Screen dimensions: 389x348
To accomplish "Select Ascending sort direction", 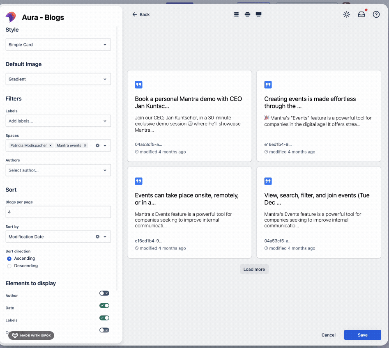I will pyautogui.click(x=9, y=259).
